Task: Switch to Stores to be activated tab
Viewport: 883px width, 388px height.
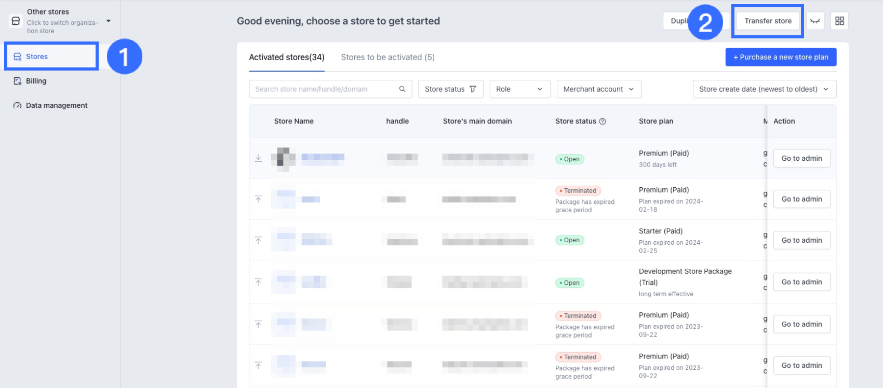Action: click(x=387, y=57)
